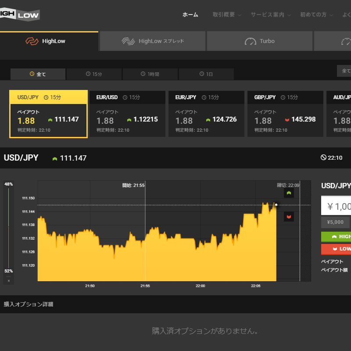Click the 111.150 price axis label
The height and width of the screenshot is (351, 351).
[x=29, y=198]
